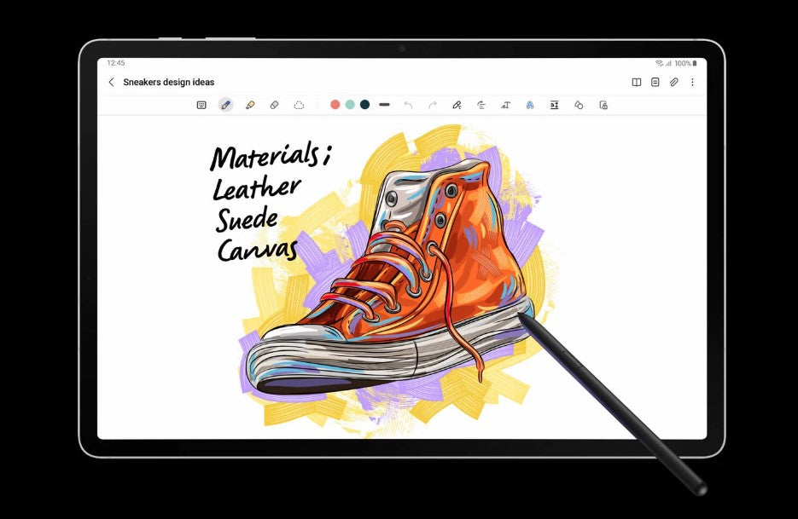Go back using the back arrow
798x519 pixels.
pos(111,83)
